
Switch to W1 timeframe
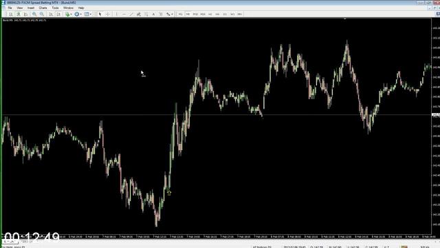pyautogui.click(x=232, y=14)
